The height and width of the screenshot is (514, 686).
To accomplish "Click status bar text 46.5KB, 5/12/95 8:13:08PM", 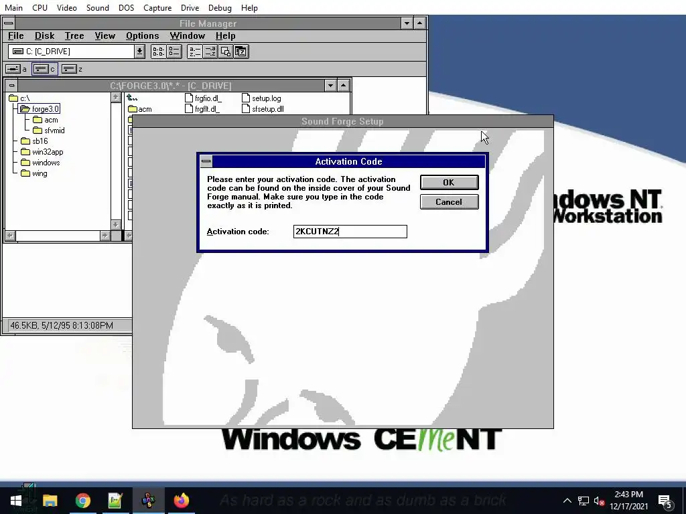I will coord(62,326).
